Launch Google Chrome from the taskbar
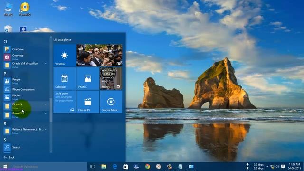The width and height of the screenshot is (304, 171). [148, 167]
